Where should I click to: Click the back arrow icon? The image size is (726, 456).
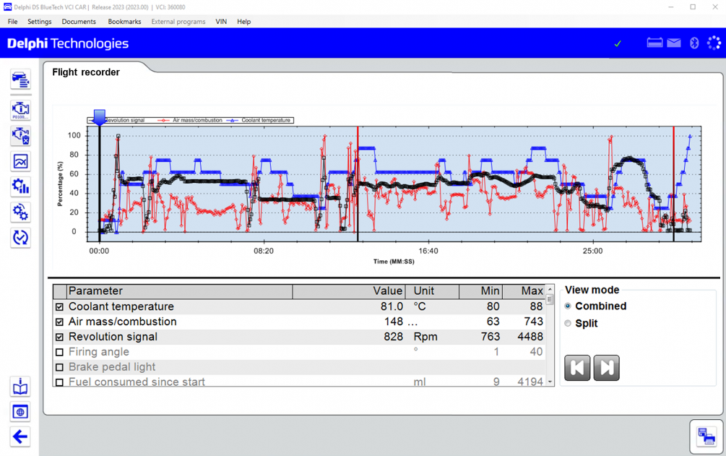point(20,436)
